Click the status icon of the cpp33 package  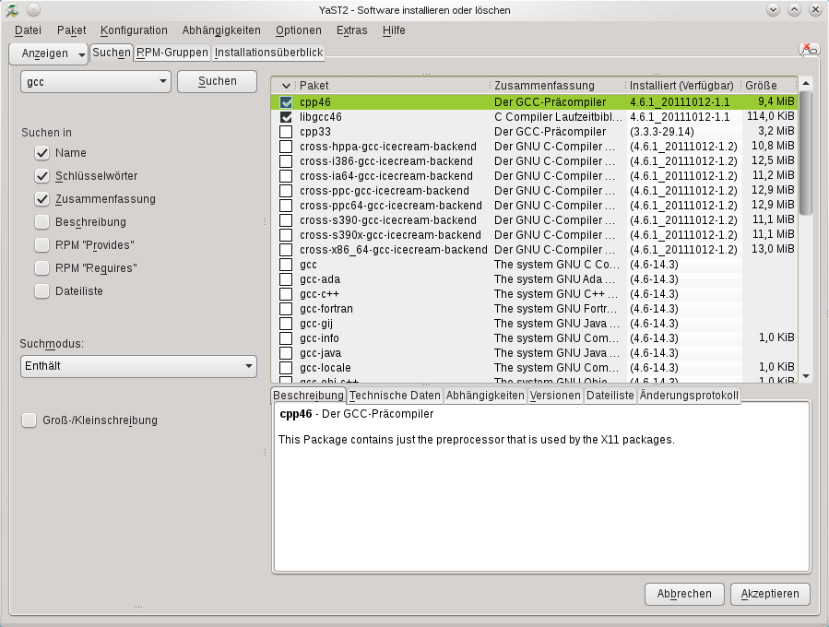point(286,132)
